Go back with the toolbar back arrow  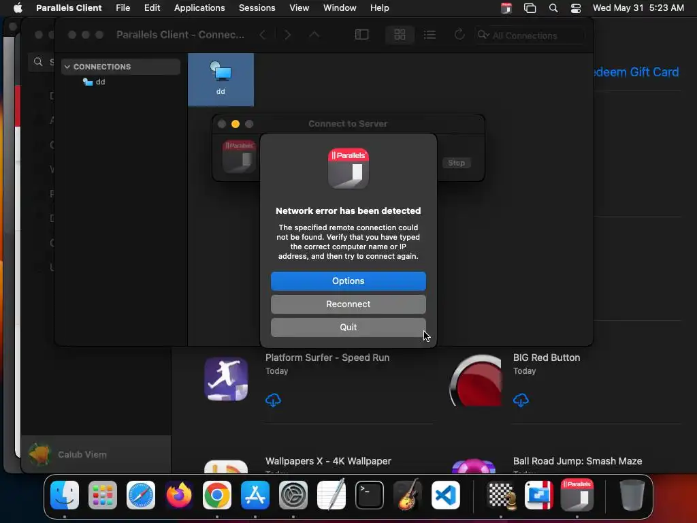pyautogui.click(x=263, y=35)
